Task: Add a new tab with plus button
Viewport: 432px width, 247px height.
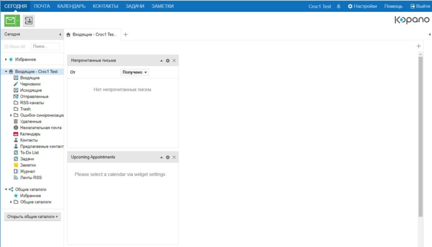Action: 126,35
